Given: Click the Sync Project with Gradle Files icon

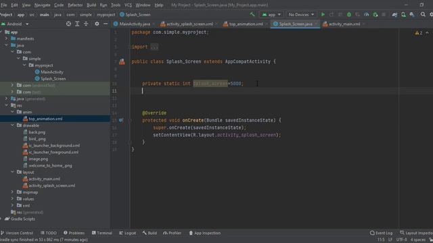Looking at the screenshot, I should 394,14.
